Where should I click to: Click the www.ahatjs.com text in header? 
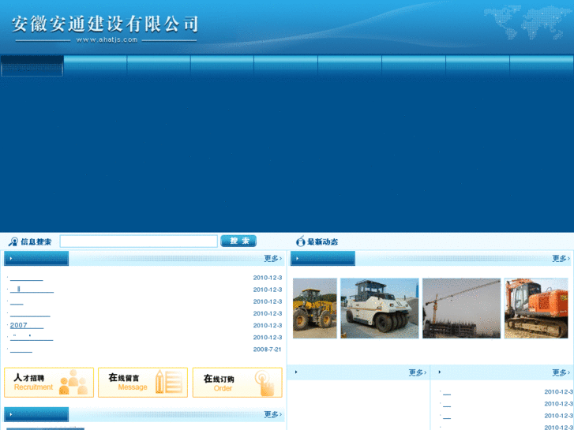click(107, 40)
